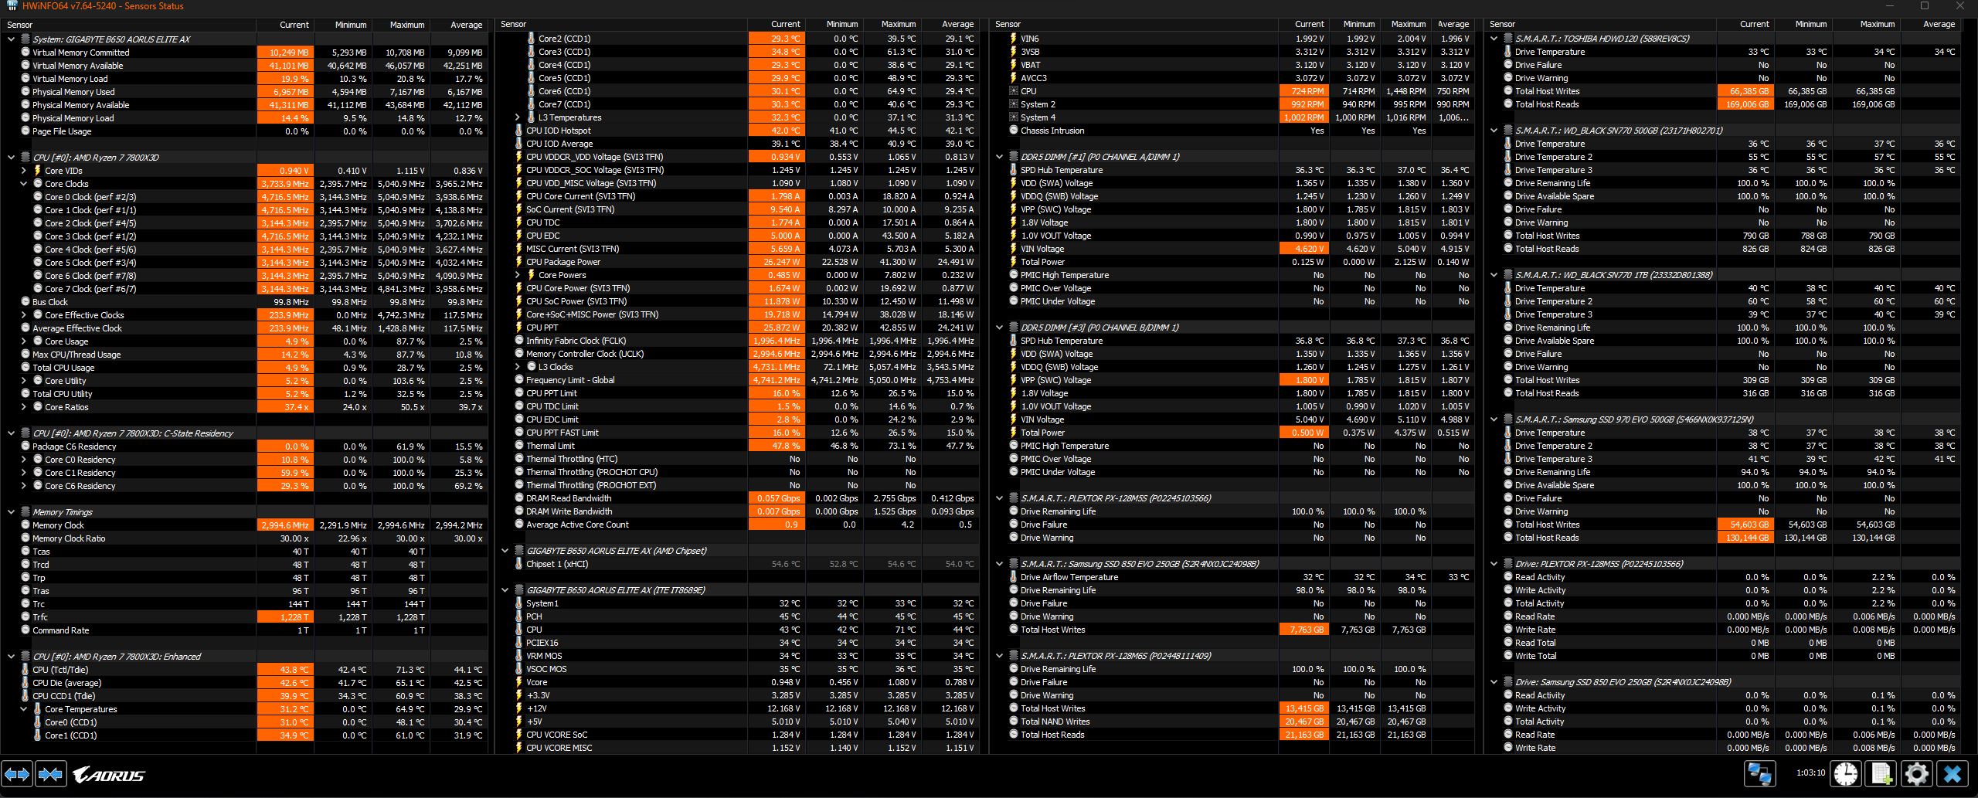Viewport: 1978px width, 798px height.
Task: Expand Core Effective Clocks
Action: pyautogui.click(x=23, y=315)
